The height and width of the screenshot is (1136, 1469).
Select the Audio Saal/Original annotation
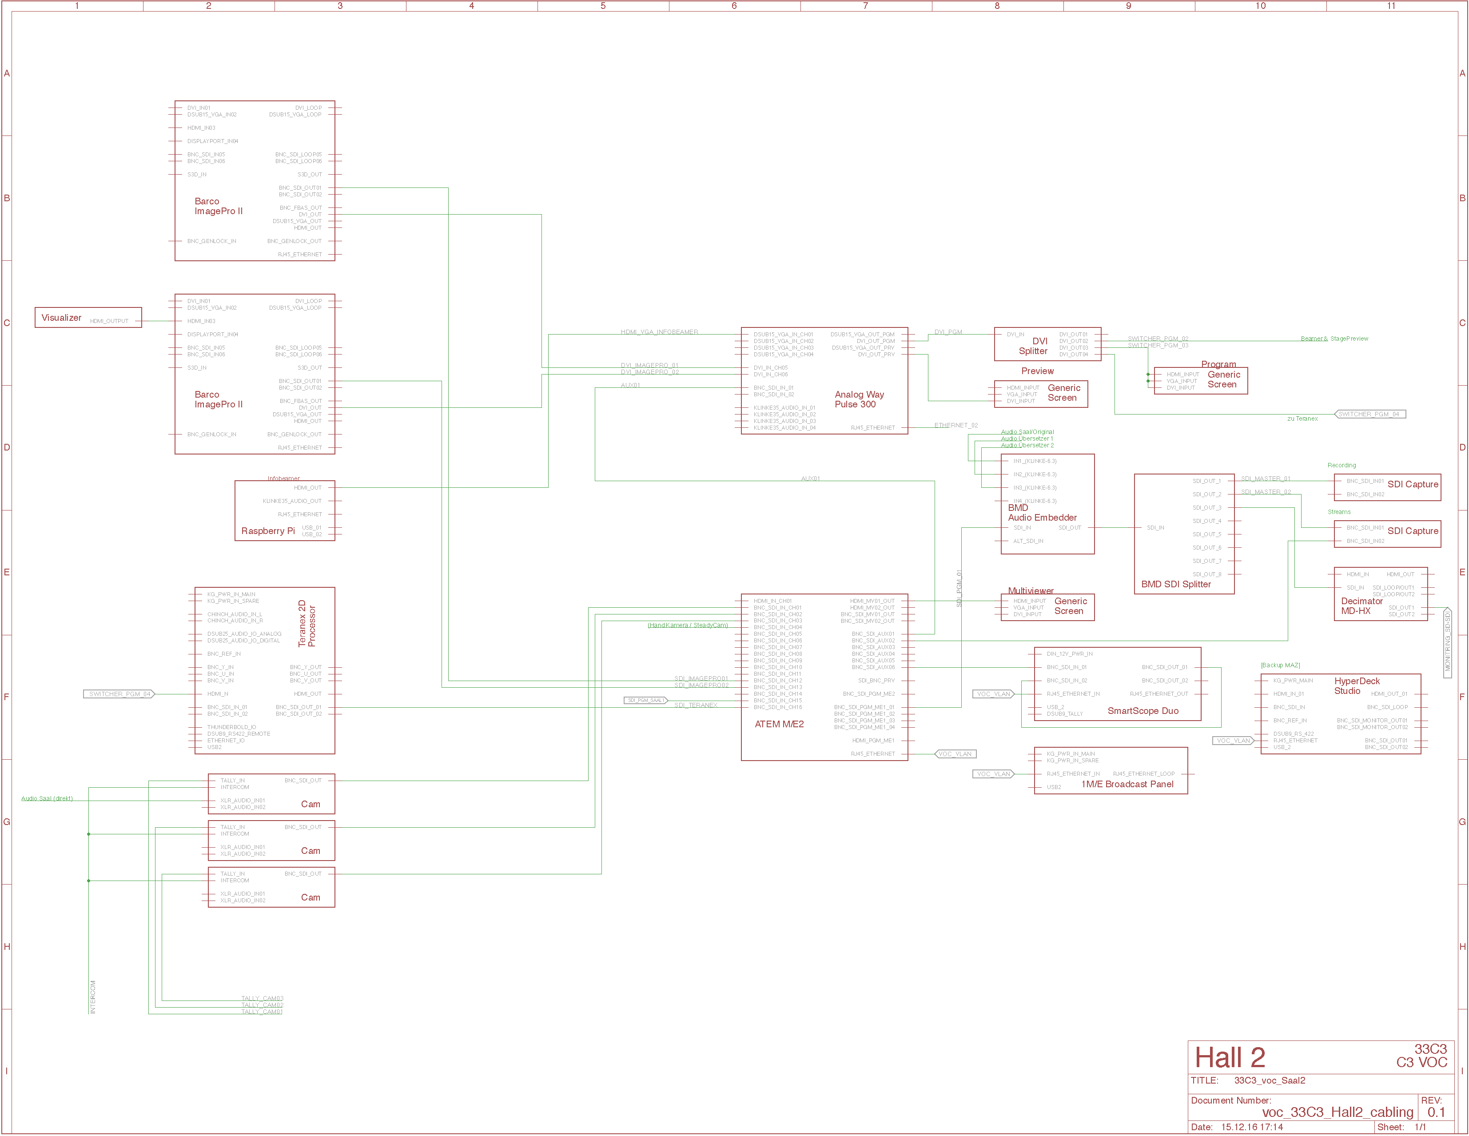[x=1027, y=432]
